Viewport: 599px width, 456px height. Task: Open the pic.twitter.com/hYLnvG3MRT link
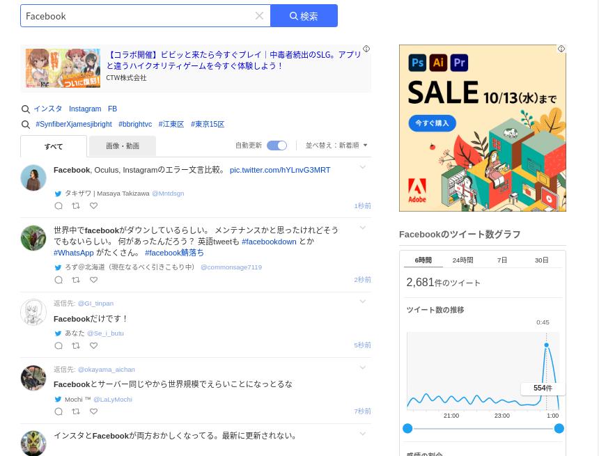[280, 170]
